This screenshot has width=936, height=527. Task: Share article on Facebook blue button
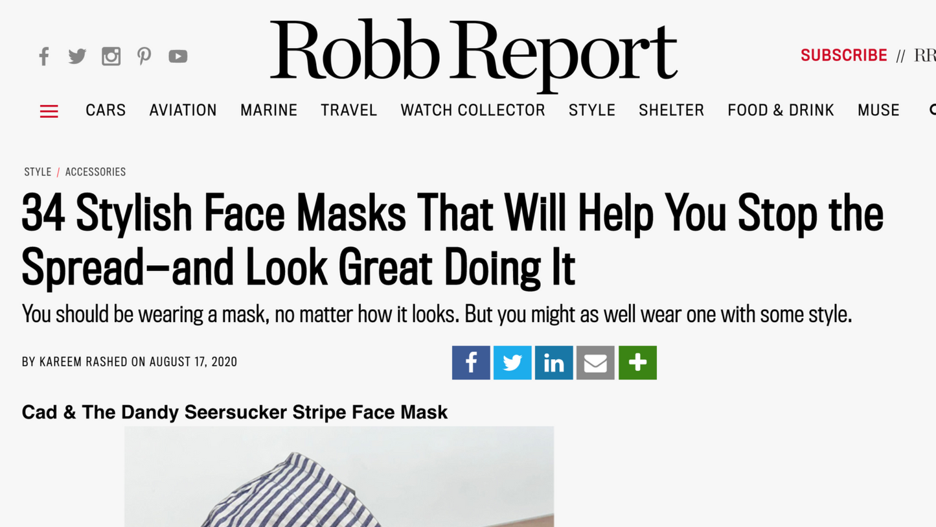[x=471, y=362]
